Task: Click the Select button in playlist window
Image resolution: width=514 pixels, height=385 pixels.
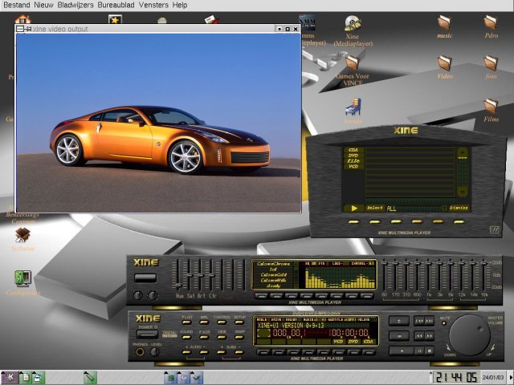Action: tap(375, 209)
